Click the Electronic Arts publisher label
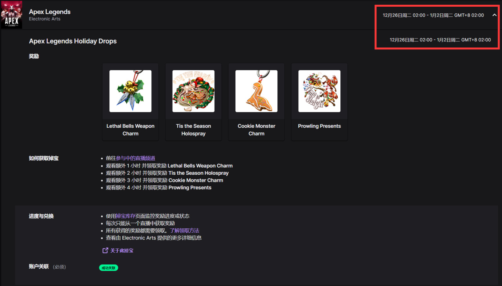Viewport: 502px width, 286px height. click(45, 19)
